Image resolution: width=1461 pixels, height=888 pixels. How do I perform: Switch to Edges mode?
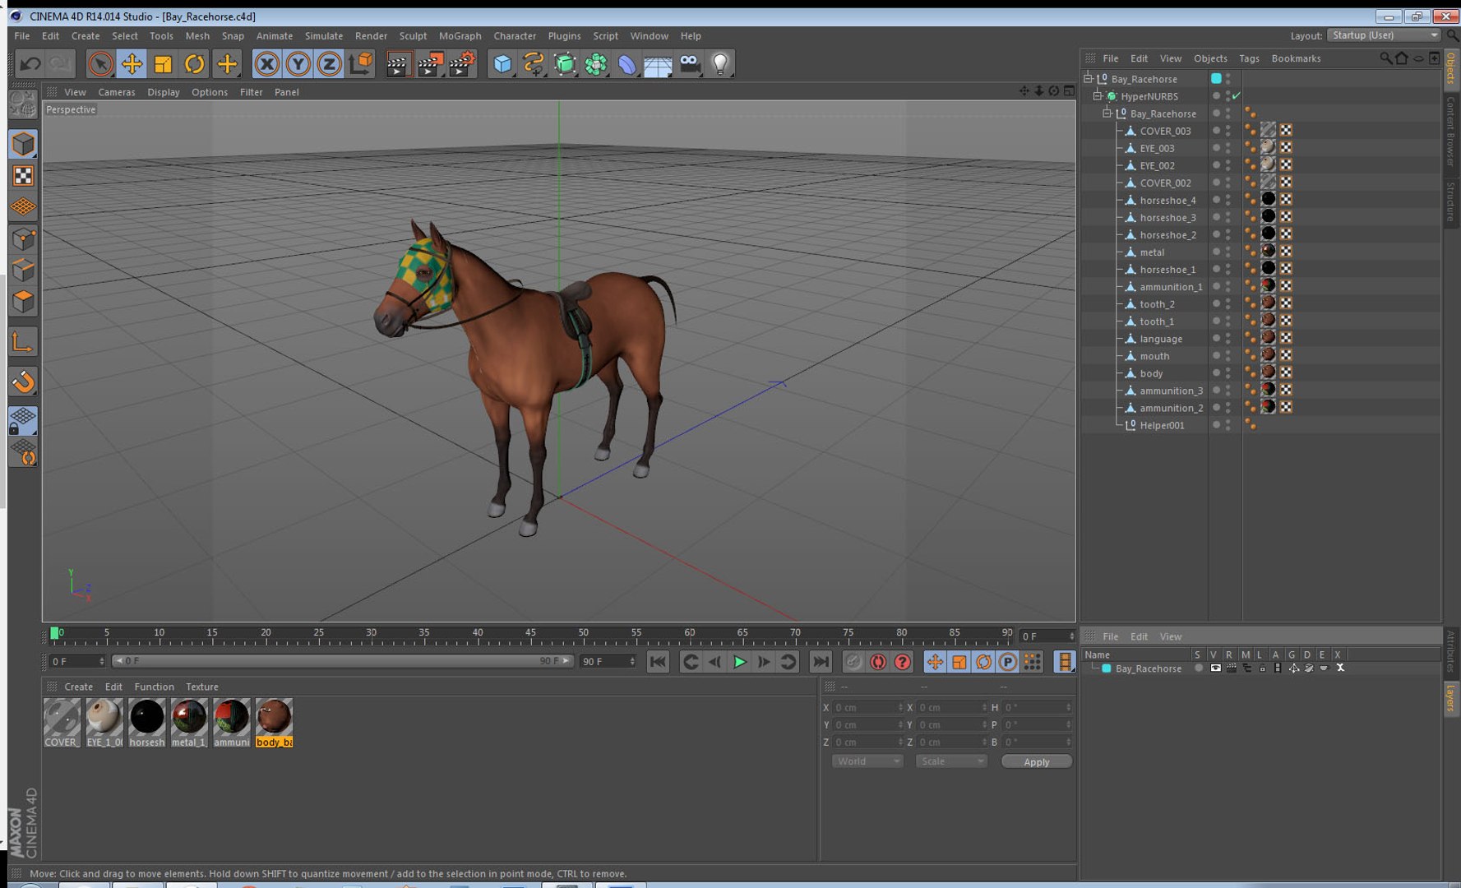tap(23, 271)
